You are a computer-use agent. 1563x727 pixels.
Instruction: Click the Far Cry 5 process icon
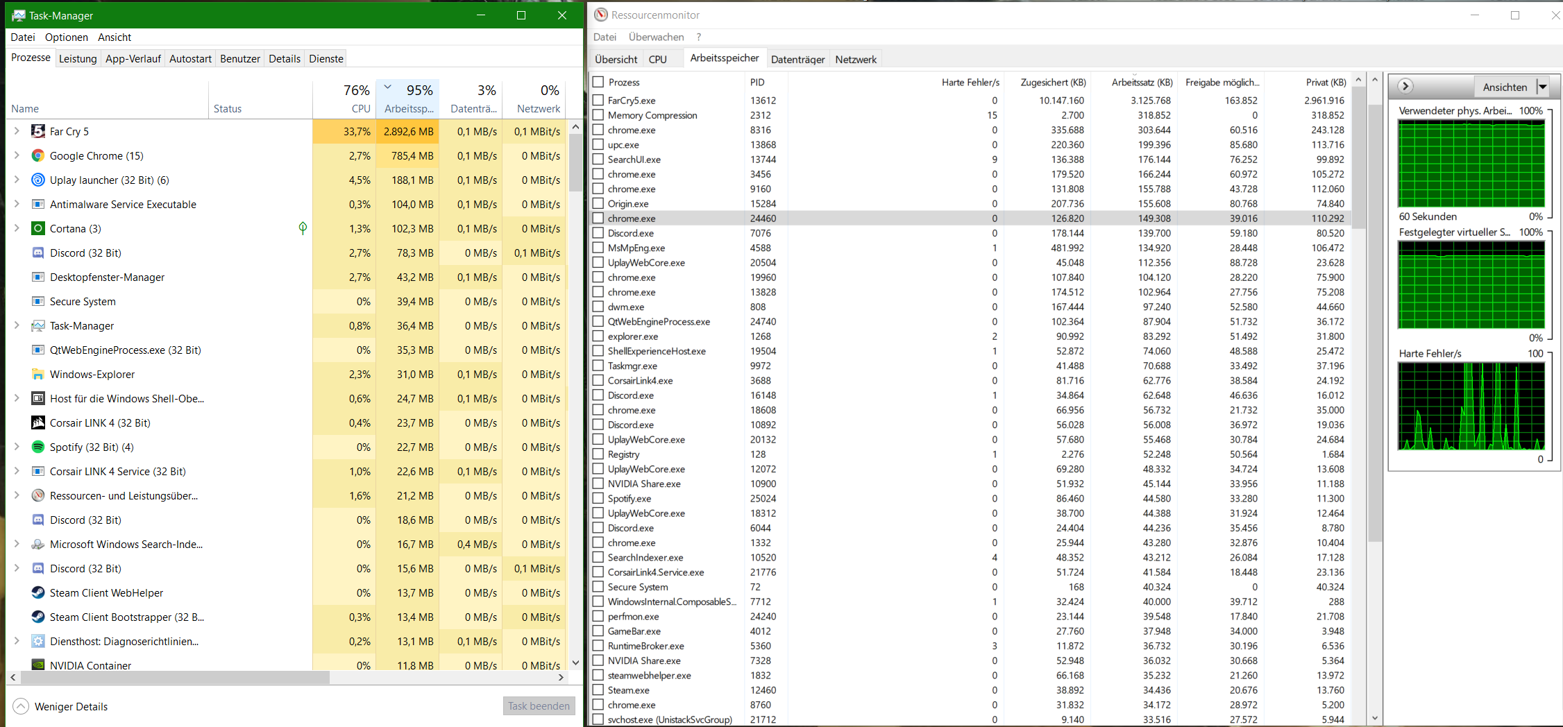tap(38, 131)
